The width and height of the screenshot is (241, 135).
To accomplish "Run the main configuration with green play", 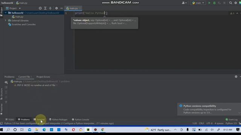I will (x=209, y=3).
